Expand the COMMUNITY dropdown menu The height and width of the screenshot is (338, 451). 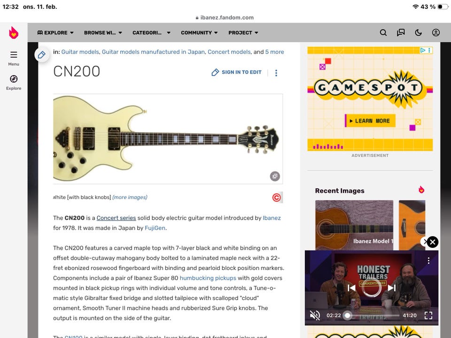click(x=199, y=33)
